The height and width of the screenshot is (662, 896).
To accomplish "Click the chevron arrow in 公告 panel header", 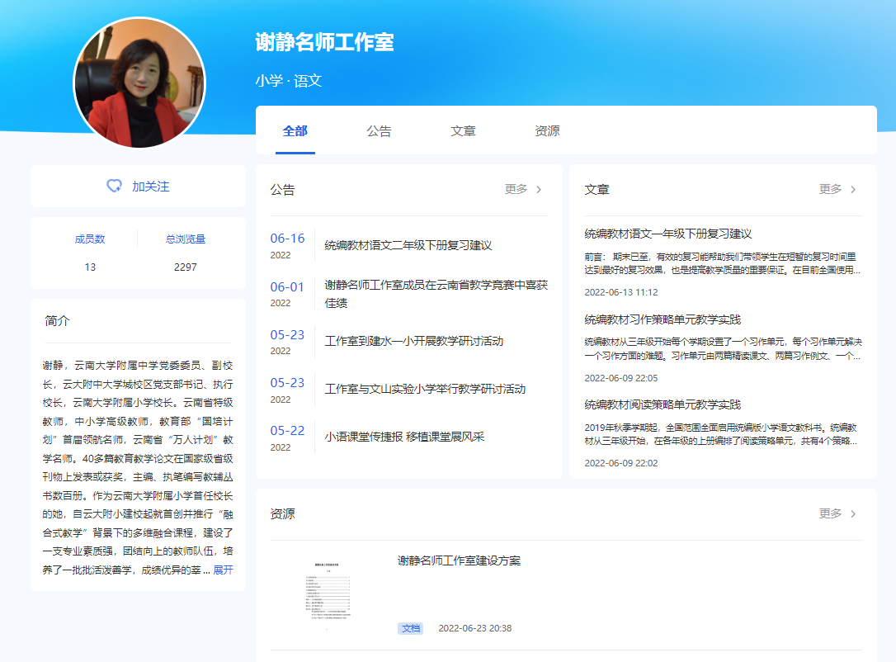I will tap(539, 189).
